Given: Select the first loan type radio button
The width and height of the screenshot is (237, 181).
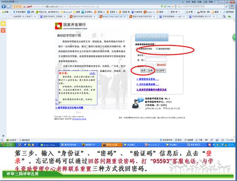Looking at the screenshot, I should [137, 48].
